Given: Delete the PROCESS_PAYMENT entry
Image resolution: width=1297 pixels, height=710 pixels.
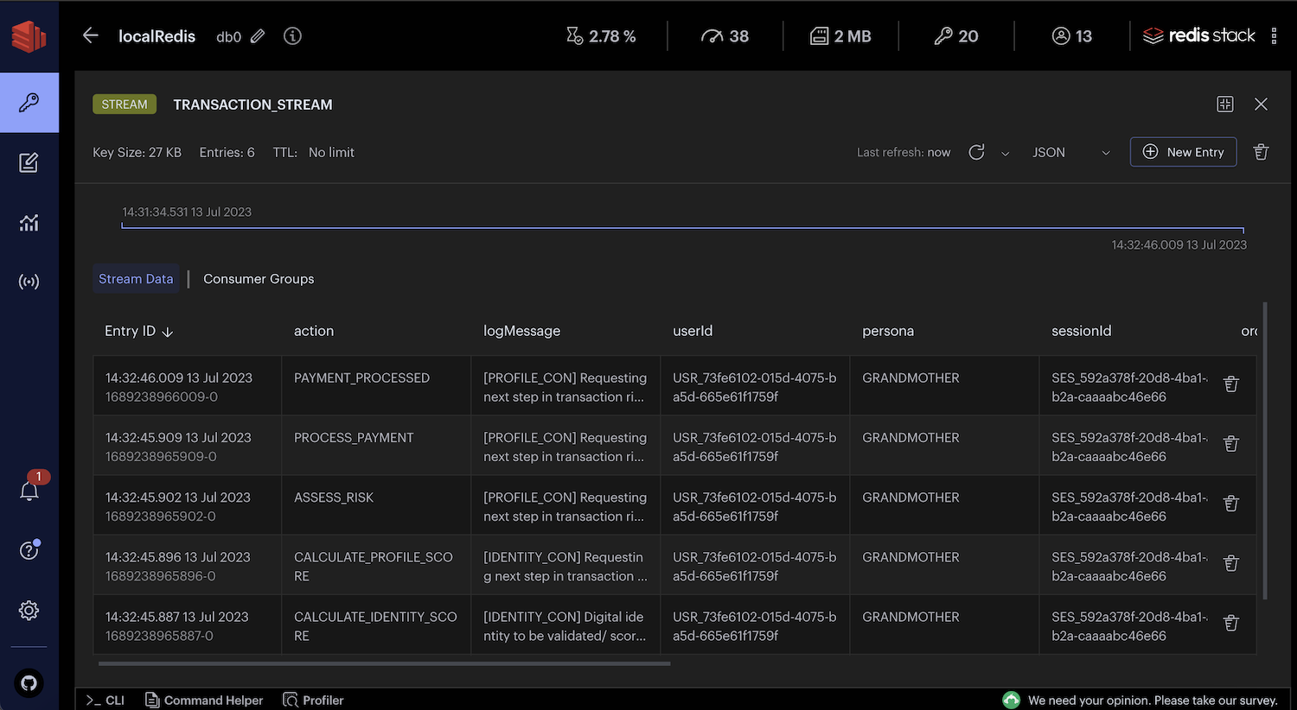Looking at the screenshot, I should tap(1231, 444).
